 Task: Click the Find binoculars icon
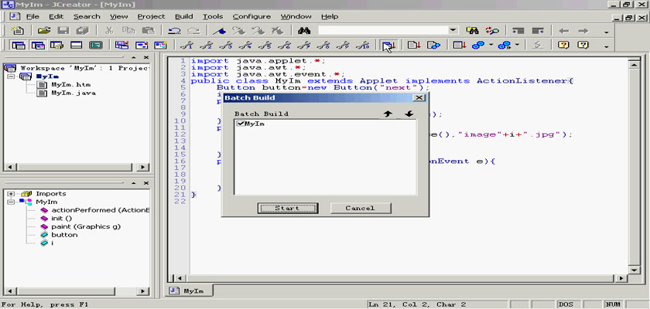tap(304, 31)
